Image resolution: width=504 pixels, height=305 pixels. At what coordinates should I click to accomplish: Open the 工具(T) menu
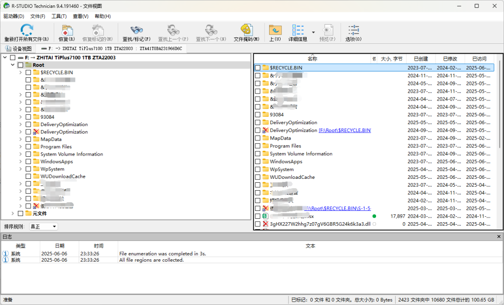click(x=59, y=16)
